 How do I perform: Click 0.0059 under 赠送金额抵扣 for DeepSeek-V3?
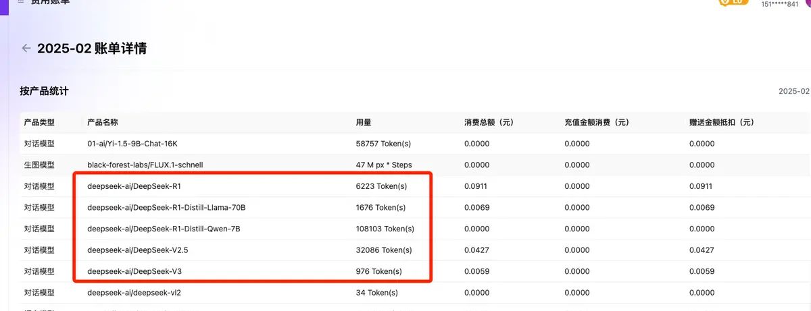(702, 271)
